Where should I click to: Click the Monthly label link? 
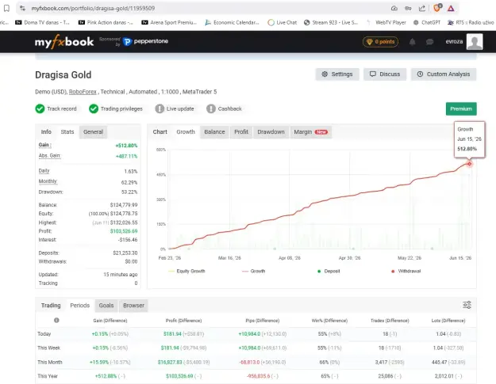point(48,181)
